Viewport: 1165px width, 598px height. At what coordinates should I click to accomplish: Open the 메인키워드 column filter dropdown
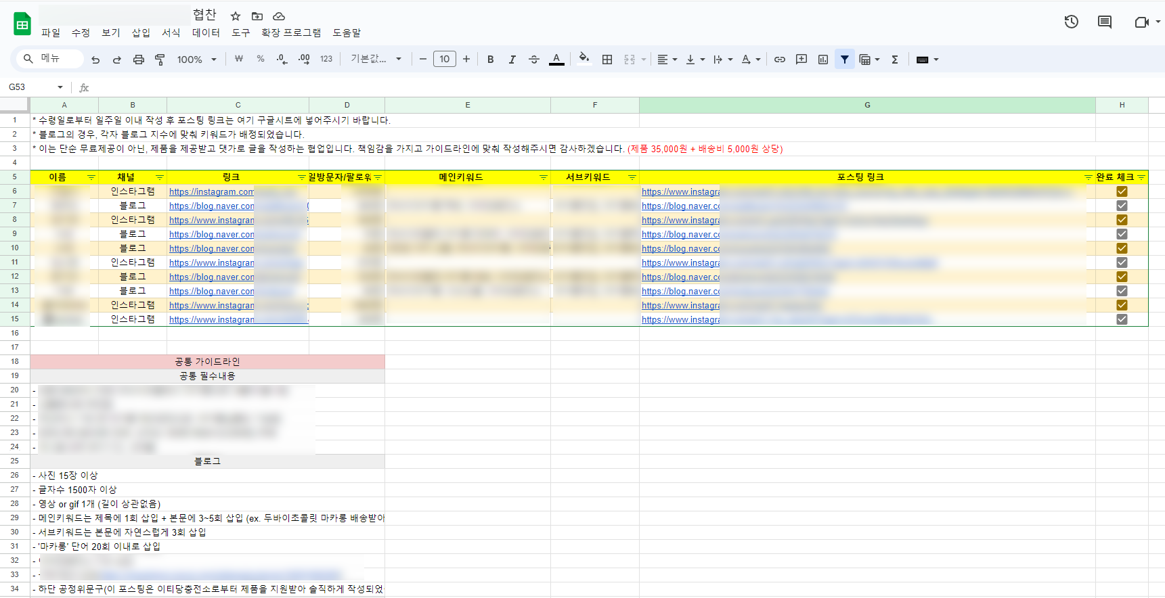(x=543, y=177)
